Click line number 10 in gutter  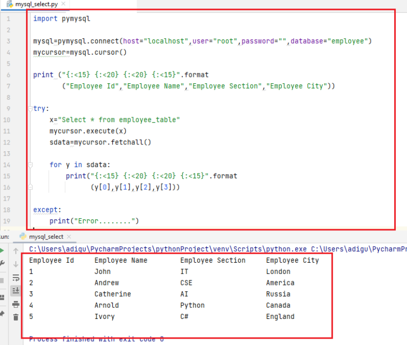7,120
